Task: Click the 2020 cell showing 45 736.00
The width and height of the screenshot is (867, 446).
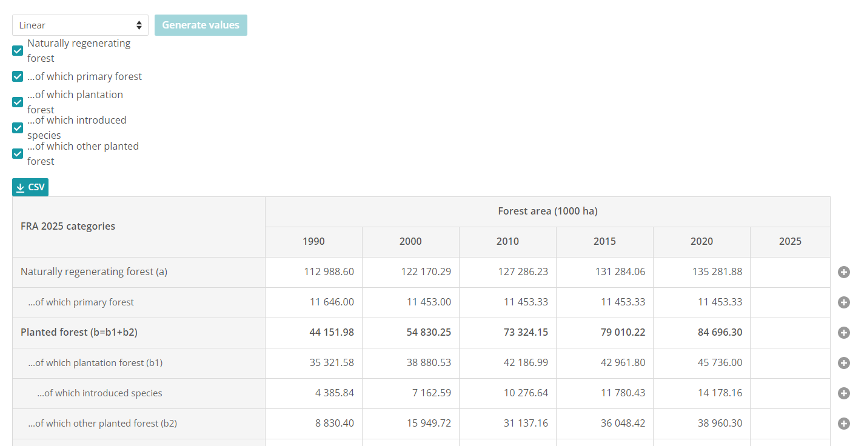Action: (701, 362)
